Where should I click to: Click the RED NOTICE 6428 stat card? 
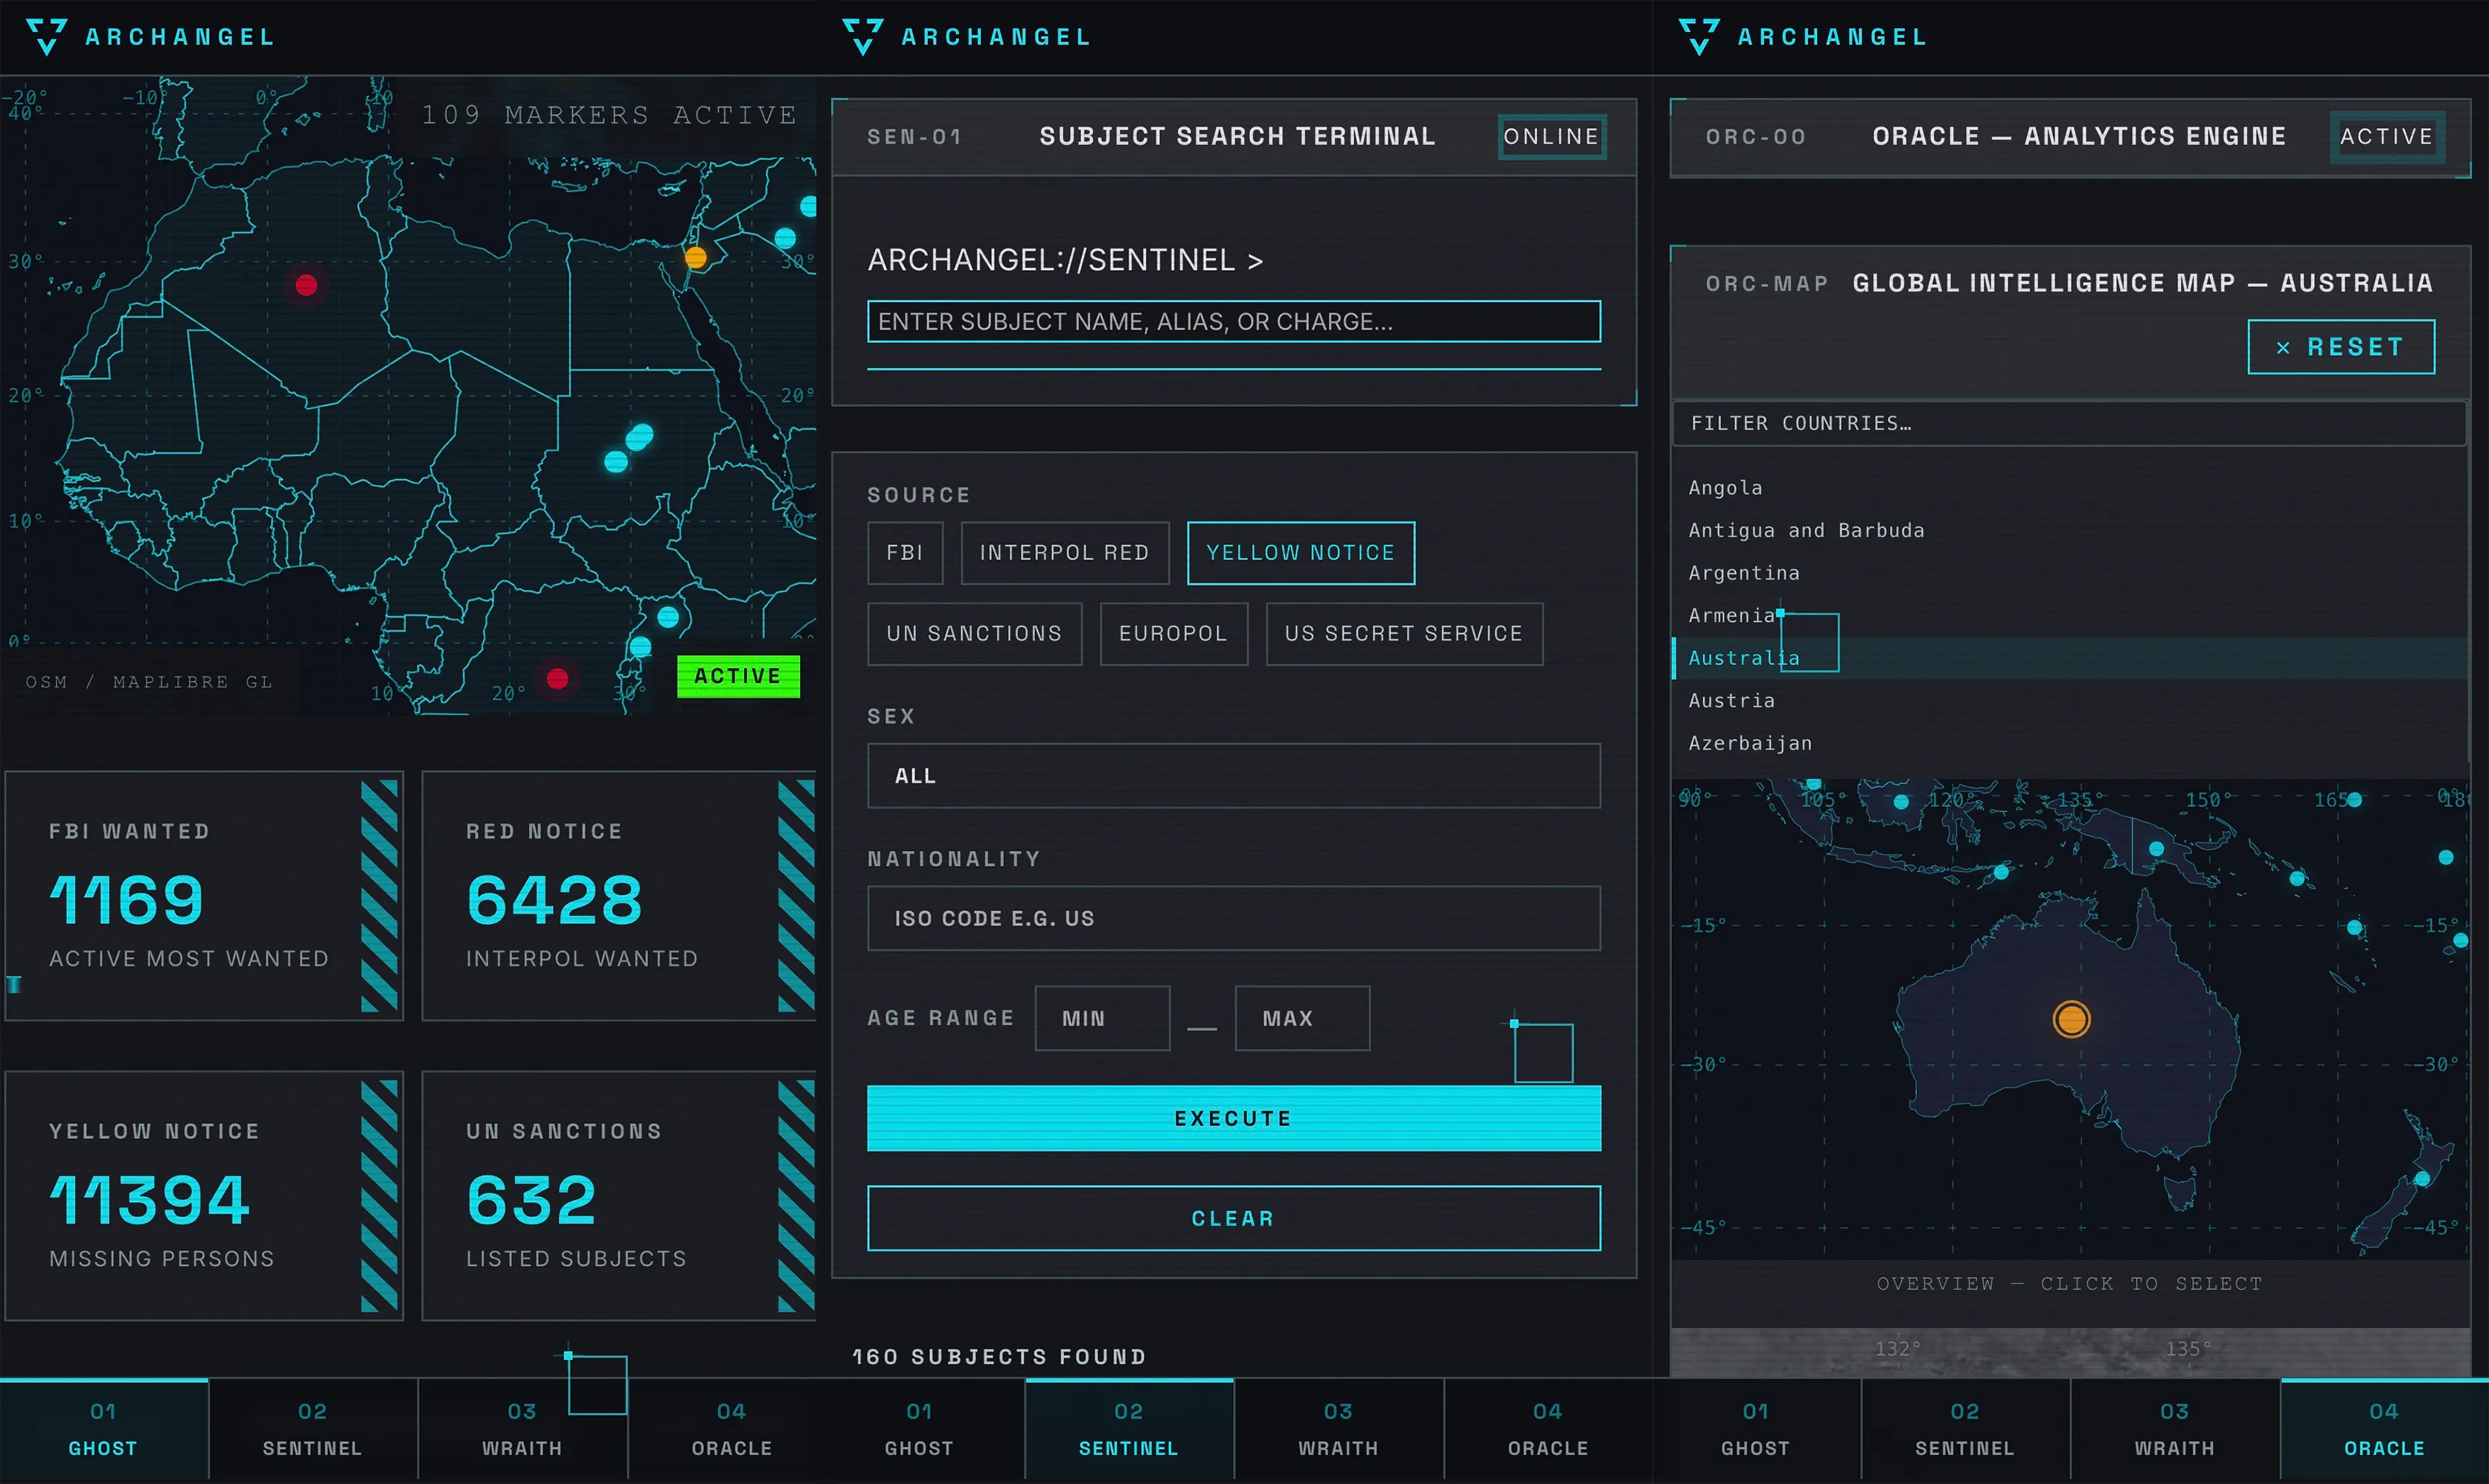coord(619,896)
